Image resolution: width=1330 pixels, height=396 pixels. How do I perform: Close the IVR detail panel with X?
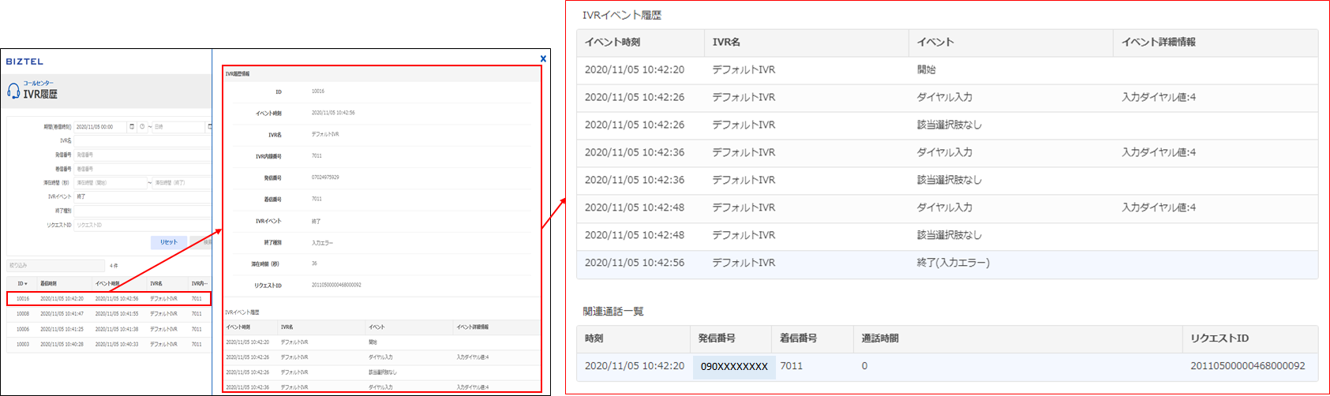click(x=543, y=58)
